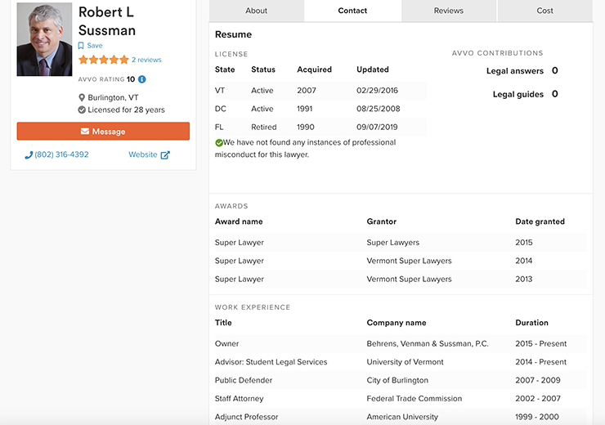The height and width of the screenshot is (425, 605).
Task: Click the AWARDS section label
Action: click(231, 206)
